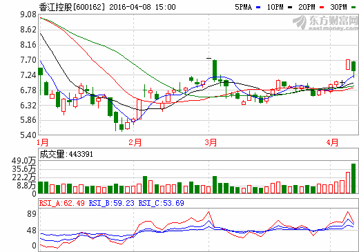Click the 6.32 price axis label

(x=28, y=106)
